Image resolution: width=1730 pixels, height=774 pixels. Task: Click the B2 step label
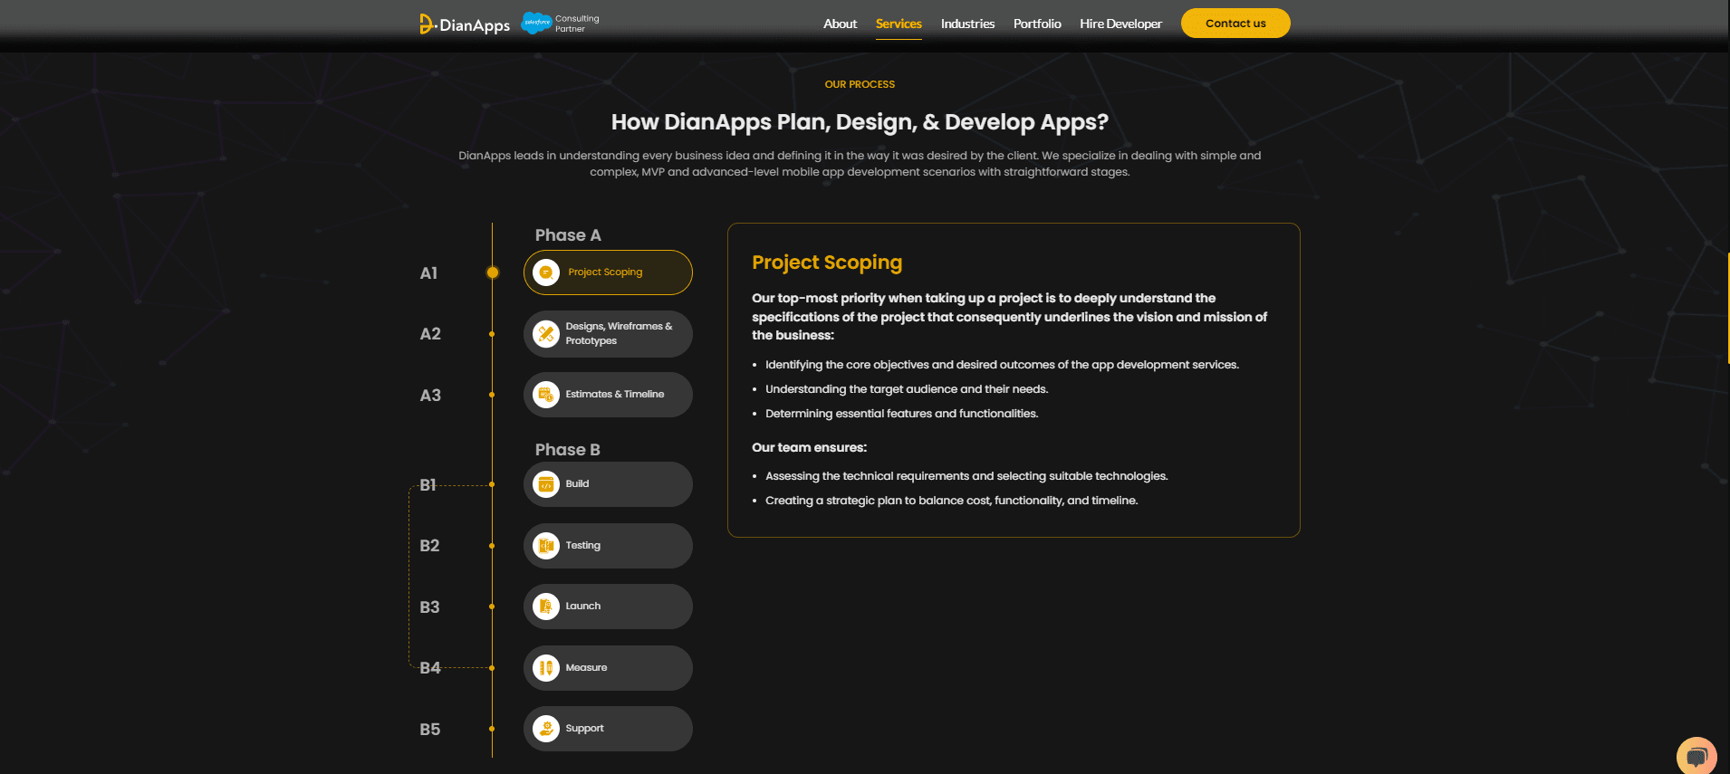(429, 546)
